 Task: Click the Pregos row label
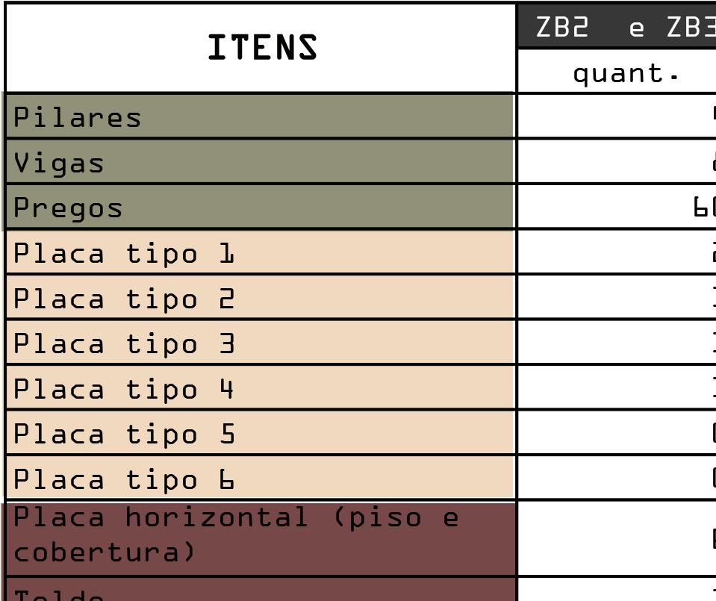click(x=260, y=206)
